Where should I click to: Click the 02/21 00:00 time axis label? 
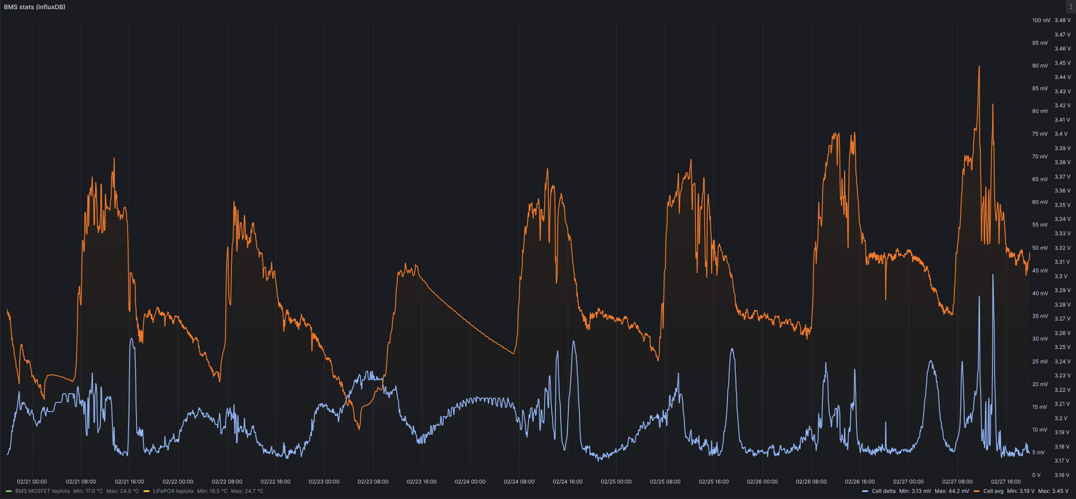[32, 482]
